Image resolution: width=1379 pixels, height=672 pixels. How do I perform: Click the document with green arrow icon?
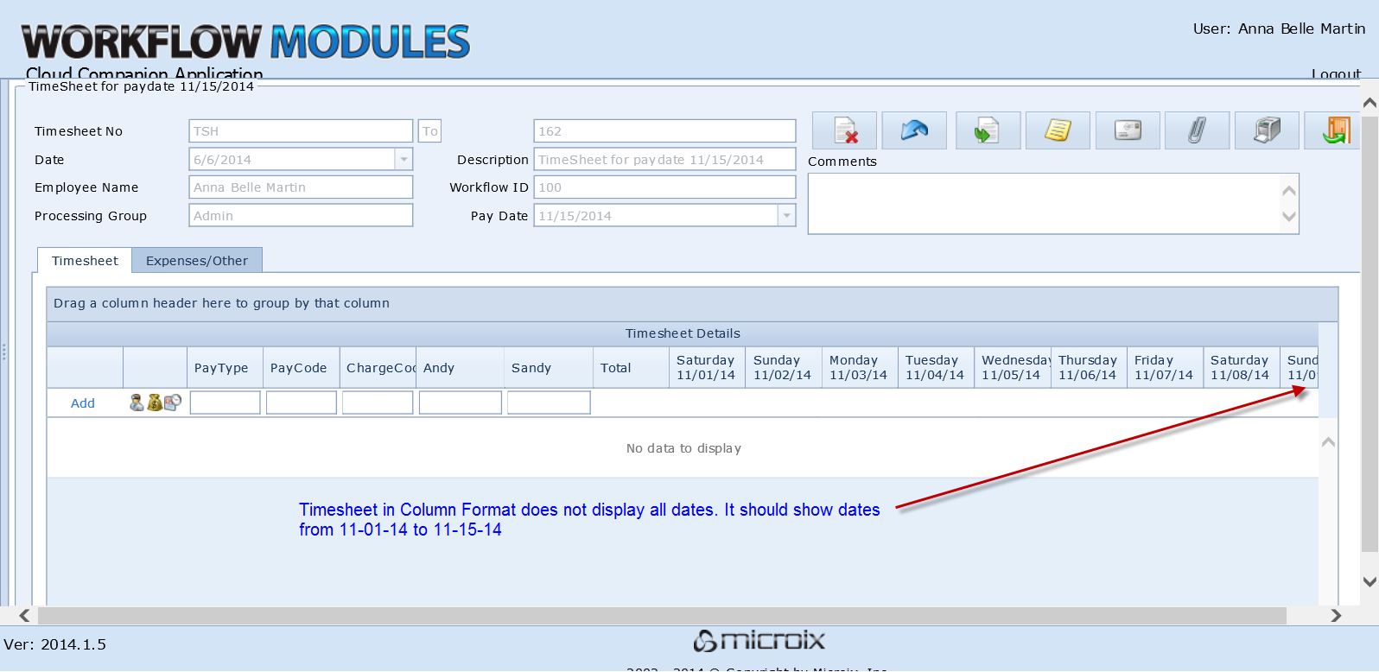click(988, 130)
